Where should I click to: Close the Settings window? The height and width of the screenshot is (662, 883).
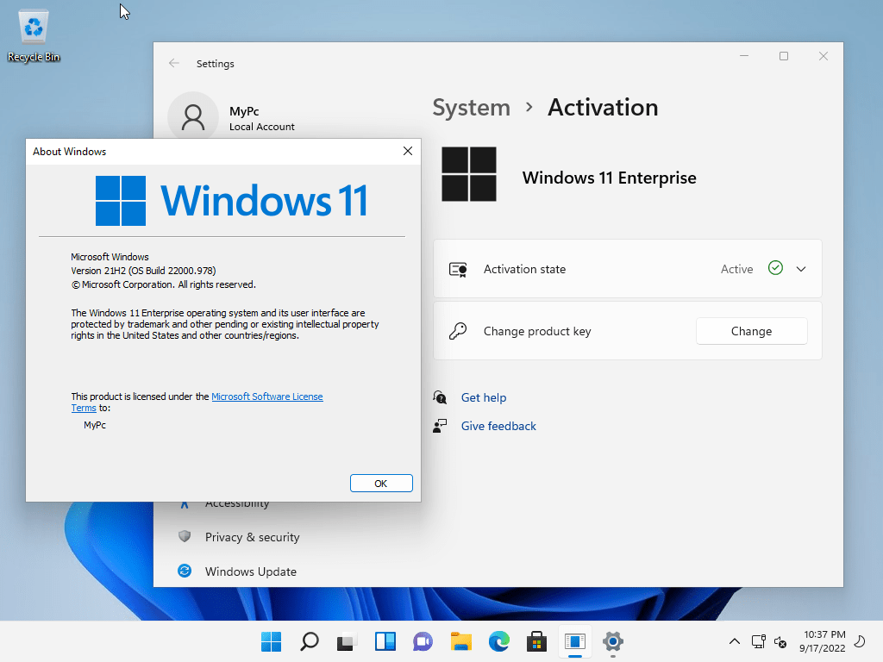[x=824, y=56]
